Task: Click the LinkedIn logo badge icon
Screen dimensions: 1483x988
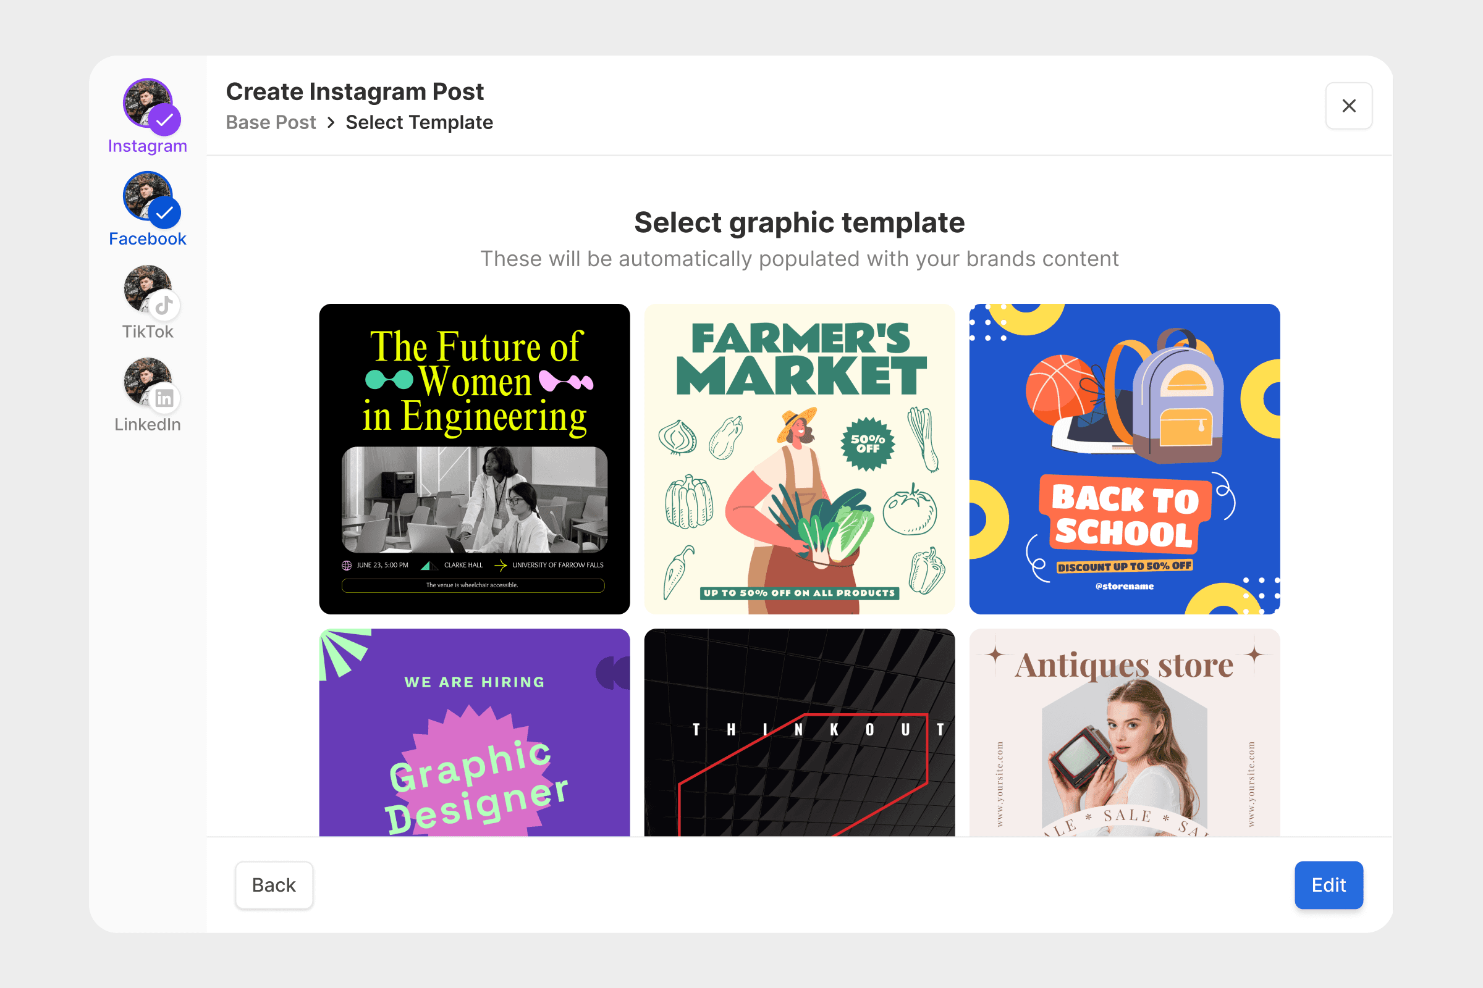Action: [x=164, y=398]
